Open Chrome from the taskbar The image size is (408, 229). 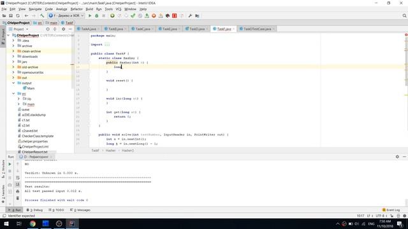tap(33, 223)
